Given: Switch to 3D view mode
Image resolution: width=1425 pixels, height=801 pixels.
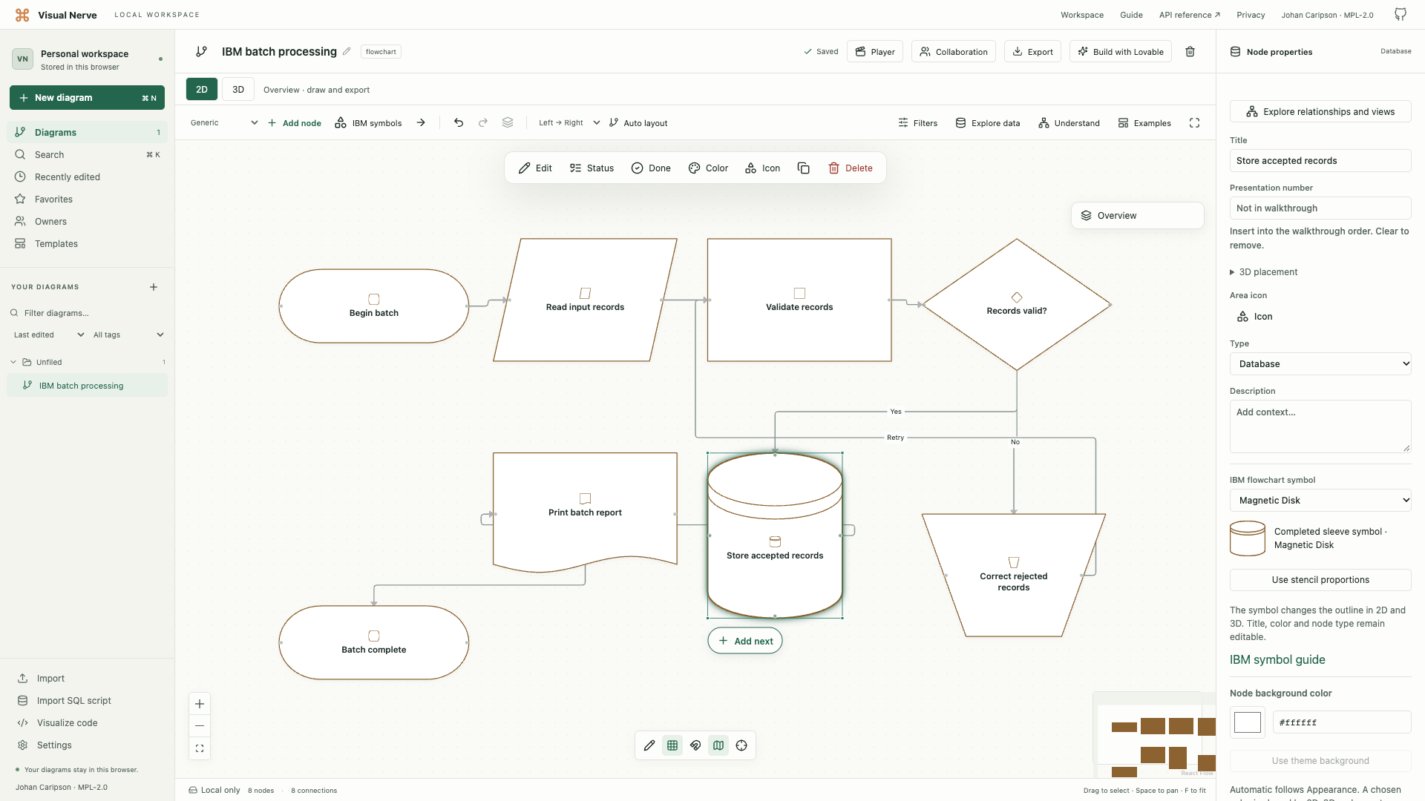Looking at the screenshot, I should pyautogui.click(x=238, y=90).
